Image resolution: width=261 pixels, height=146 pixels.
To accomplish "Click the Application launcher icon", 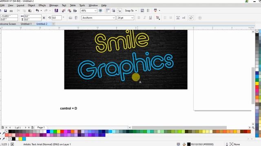I will click(x=155, y=11).
